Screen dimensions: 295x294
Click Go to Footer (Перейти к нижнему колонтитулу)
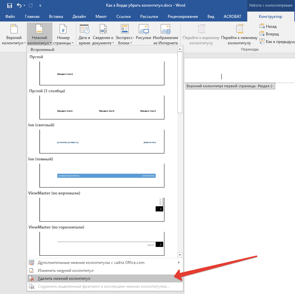click(x=239, y=35)
